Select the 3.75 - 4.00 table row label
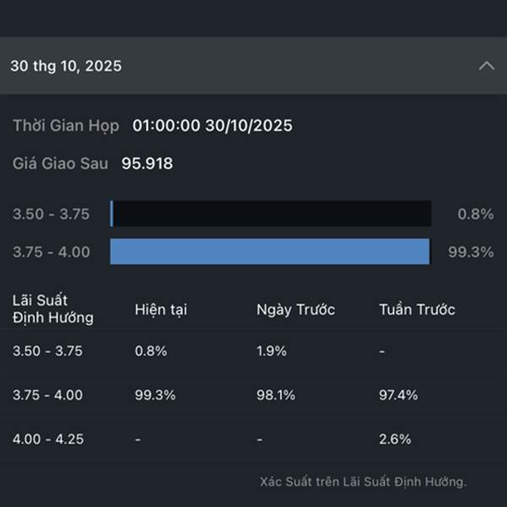 pos(47,395)
